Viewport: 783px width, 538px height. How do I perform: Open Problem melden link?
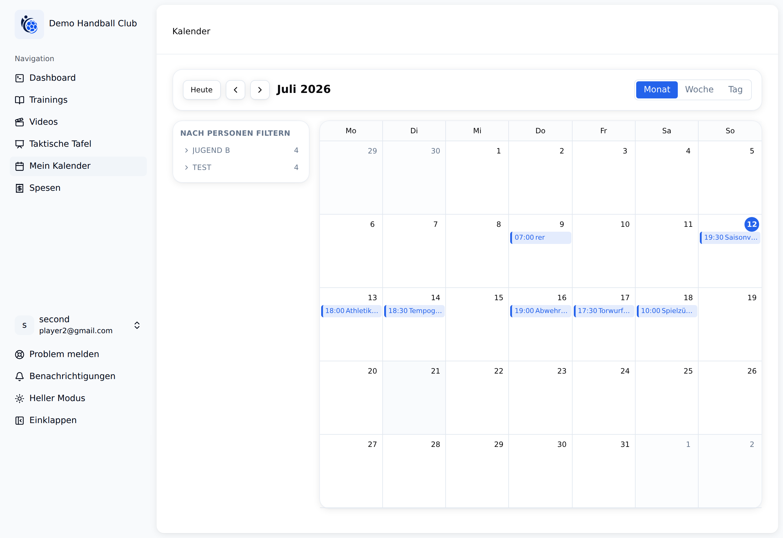point(78,354)
